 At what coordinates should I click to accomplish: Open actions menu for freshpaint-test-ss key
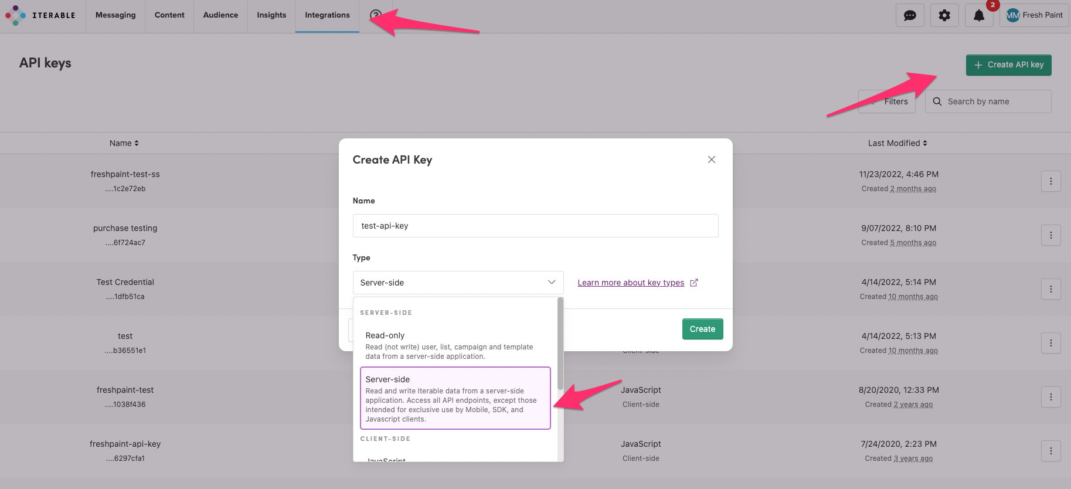1050,181
